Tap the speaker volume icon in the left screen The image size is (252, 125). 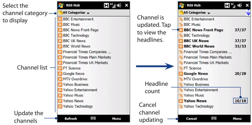pos(119,5)
